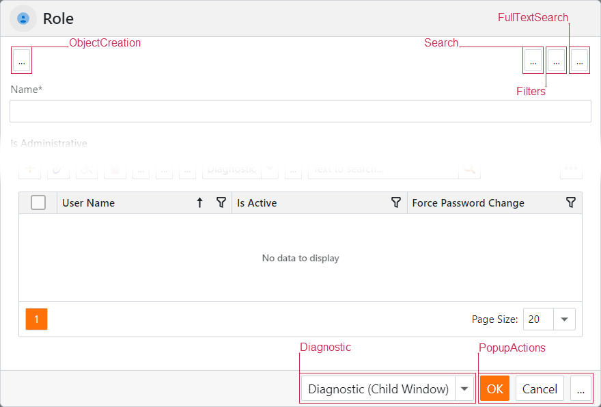Click the User Name column filter funnel
This screenshot has width=601, height=407.
click(x=221, y=202)
